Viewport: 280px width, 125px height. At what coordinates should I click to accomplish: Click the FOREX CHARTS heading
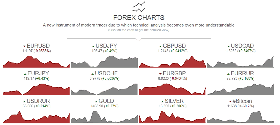click(139, 18)
